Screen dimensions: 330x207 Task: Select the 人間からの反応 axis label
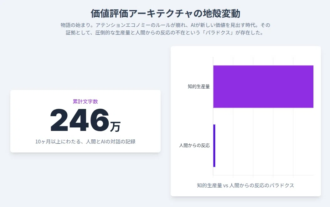click(194, 146)
